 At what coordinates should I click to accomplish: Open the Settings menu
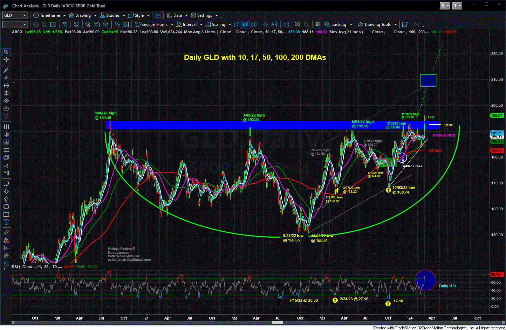(201, 15)
